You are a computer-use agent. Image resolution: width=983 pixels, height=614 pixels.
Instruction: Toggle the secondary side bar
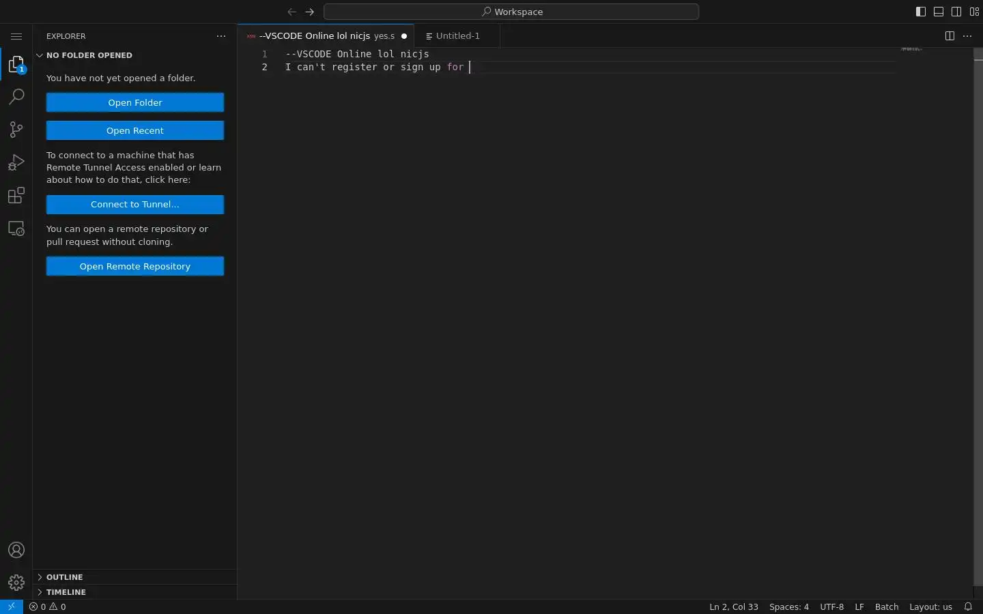tap(956, 12)
